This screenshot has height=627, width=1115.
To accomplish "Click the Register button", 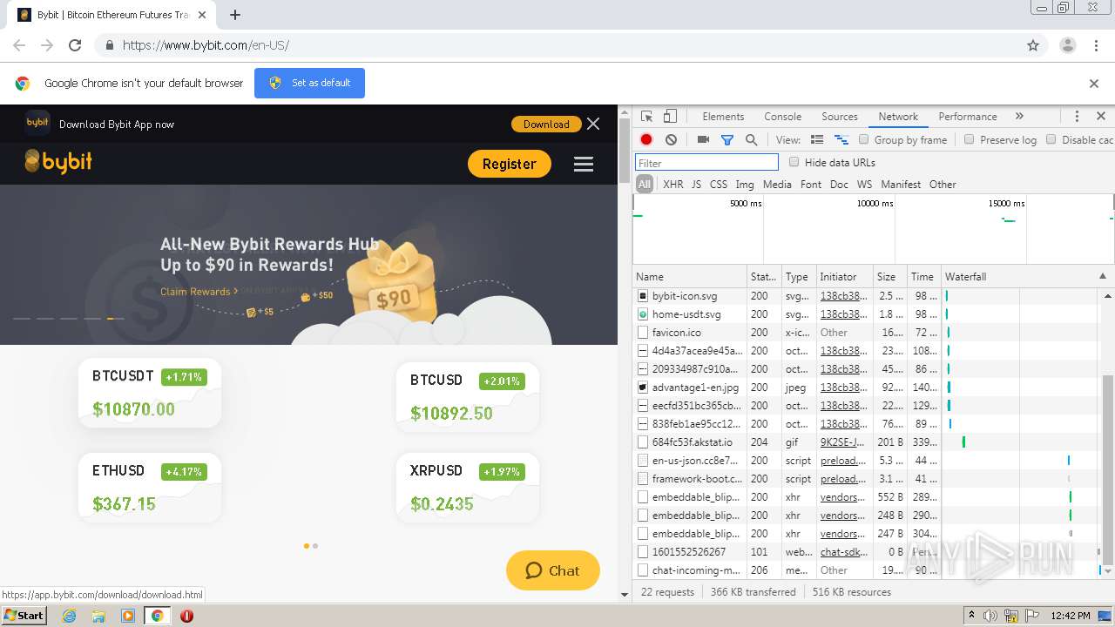I will (510, 164).
